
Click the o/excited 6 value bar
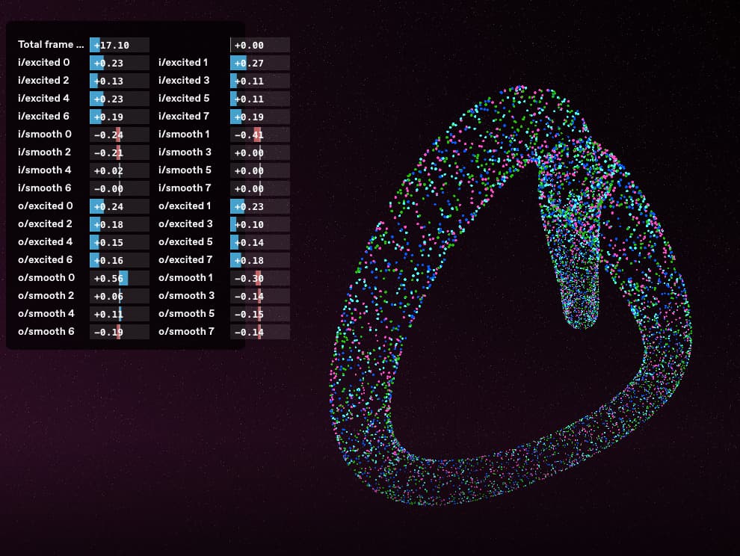(x=120, y=260)
